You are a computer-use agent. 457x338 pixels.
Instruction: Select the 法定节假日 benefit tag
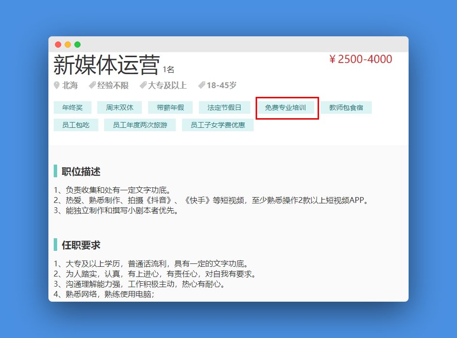[225, 108]
